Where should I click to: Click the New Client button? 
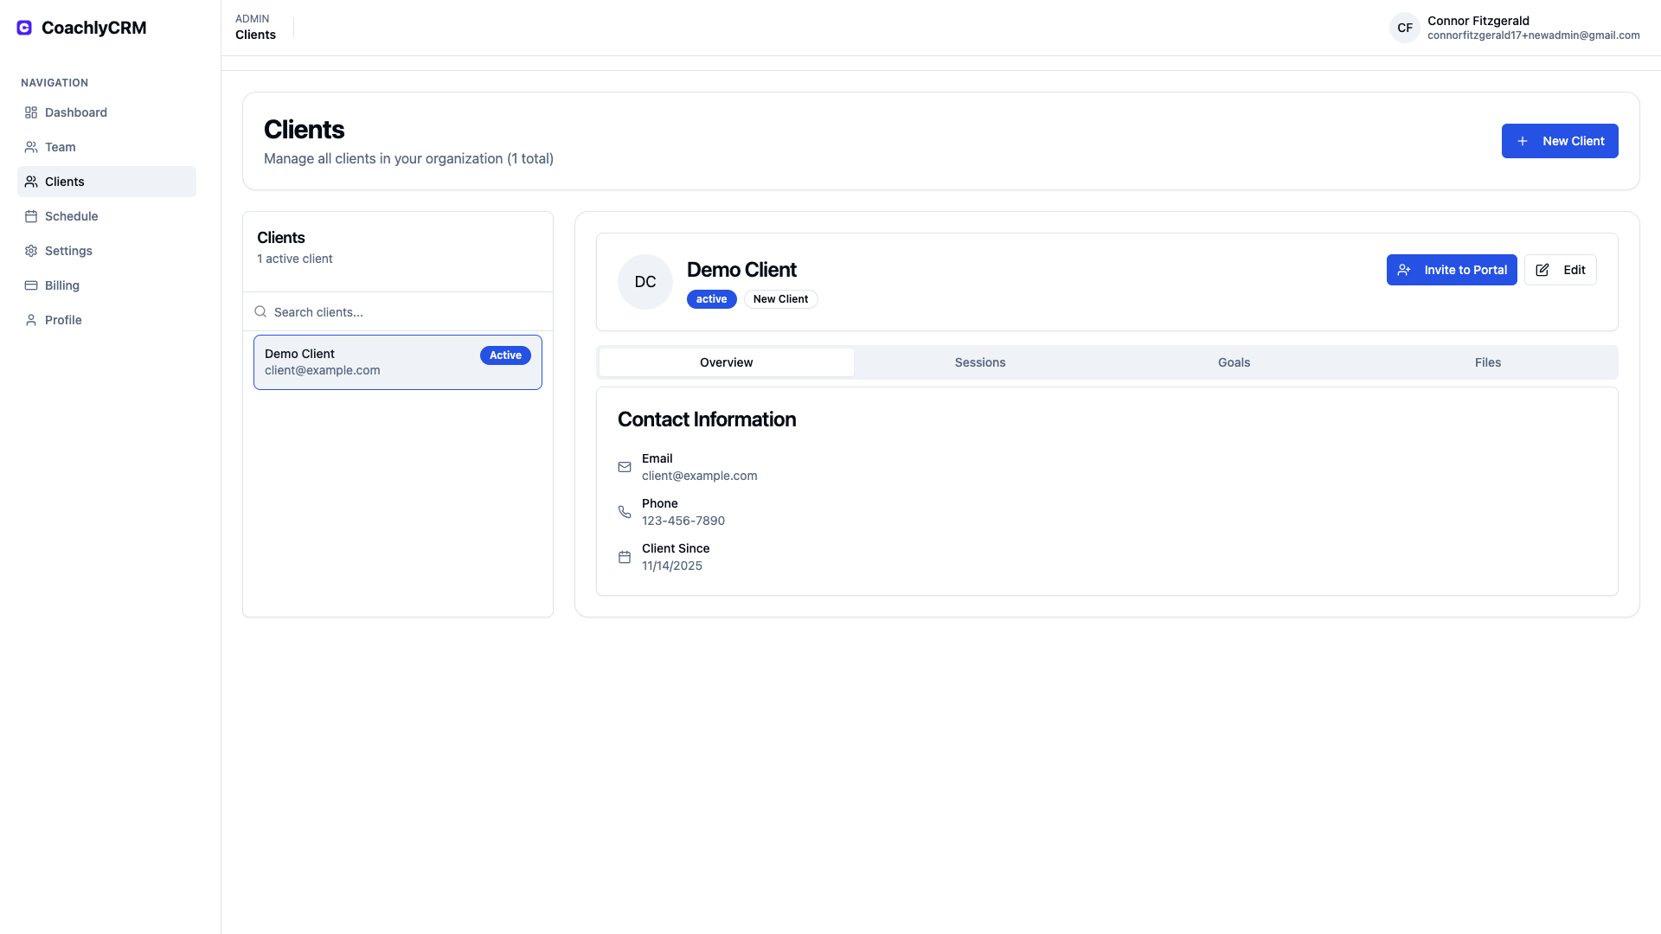pyautogui.click(x=1560, y=141)
